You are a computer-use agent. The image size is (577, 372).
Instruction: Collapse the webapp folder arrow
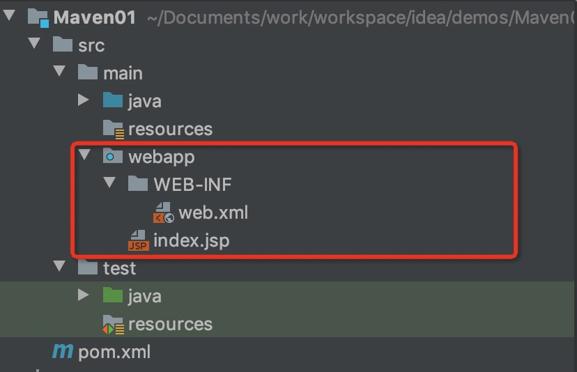84,155
